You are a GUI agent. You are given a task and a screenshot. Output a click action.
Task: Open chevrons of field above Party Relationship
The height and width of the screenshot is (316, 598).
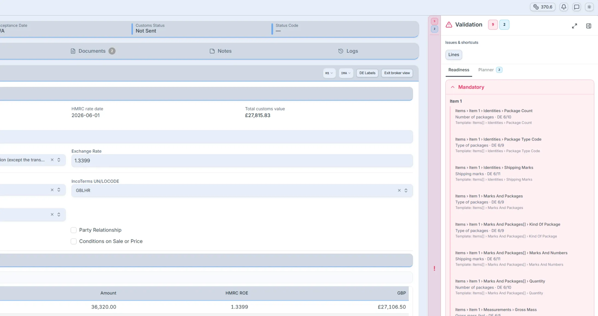pyautogui.click(x=59, y=215)
